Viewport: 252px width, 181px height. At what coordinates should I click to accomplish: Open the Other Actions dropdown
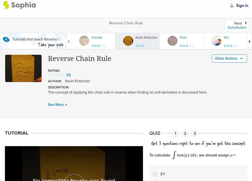point(229,58)
